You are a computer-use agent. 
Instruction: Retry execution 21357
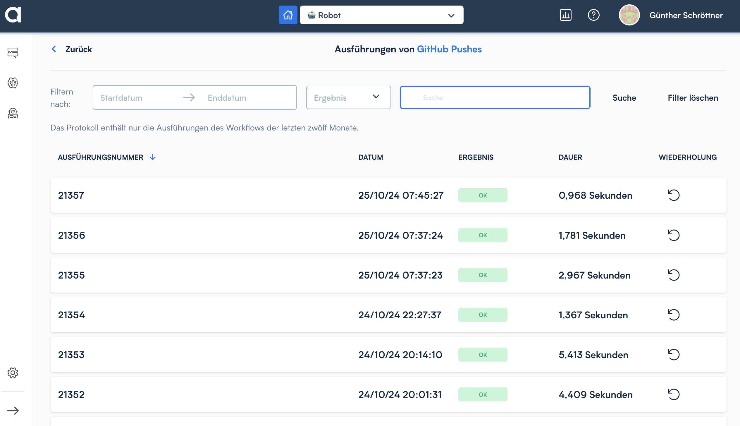[674, 195]
